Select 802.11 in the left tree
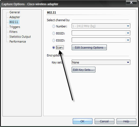The height and width of the screenshot is (127, 139). coord(14,22)
